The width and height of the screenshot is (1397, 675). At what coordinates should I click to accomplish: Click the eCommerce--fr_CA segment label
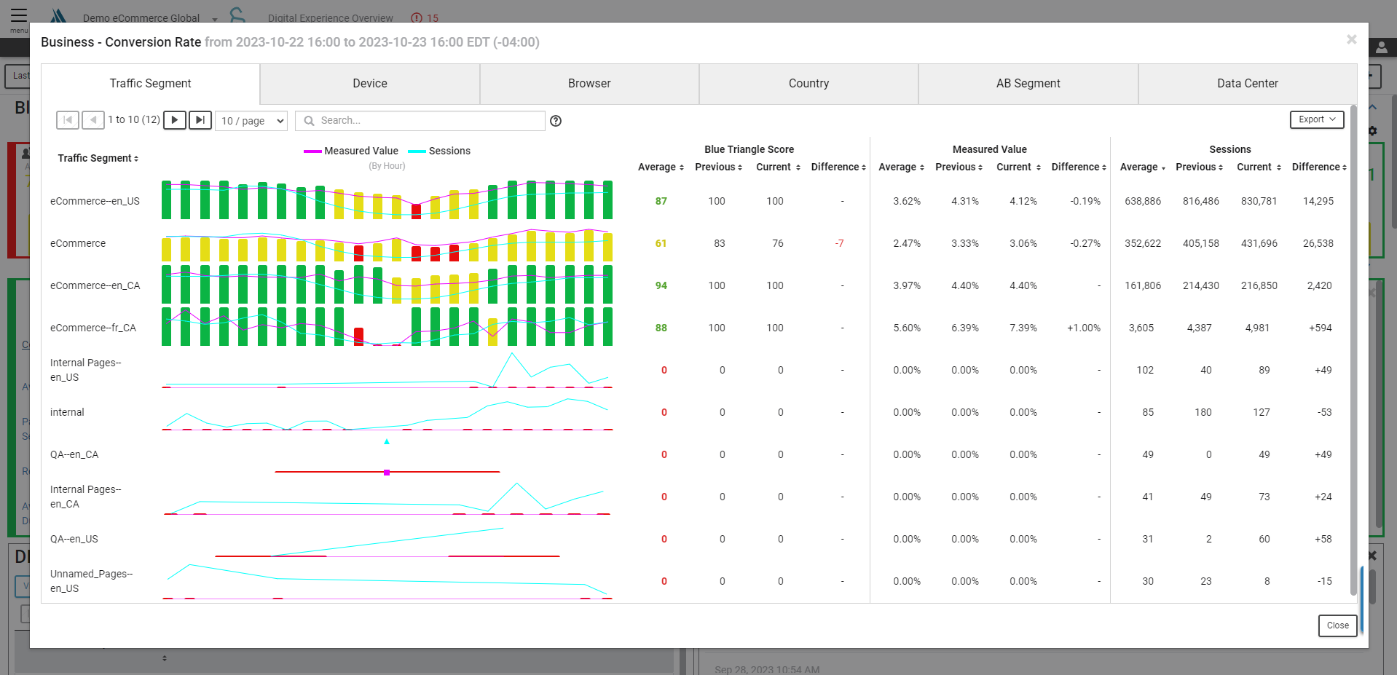tap(93, 328)
